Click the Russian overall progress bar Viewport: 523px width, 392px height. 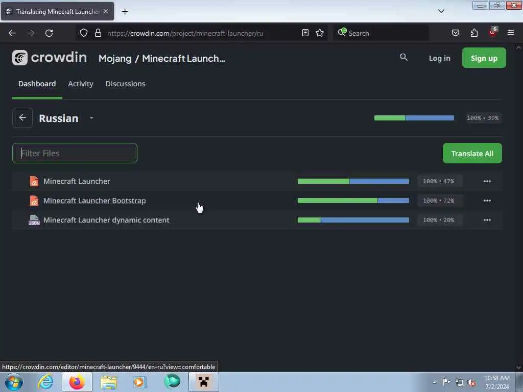(x=414, y=118)
